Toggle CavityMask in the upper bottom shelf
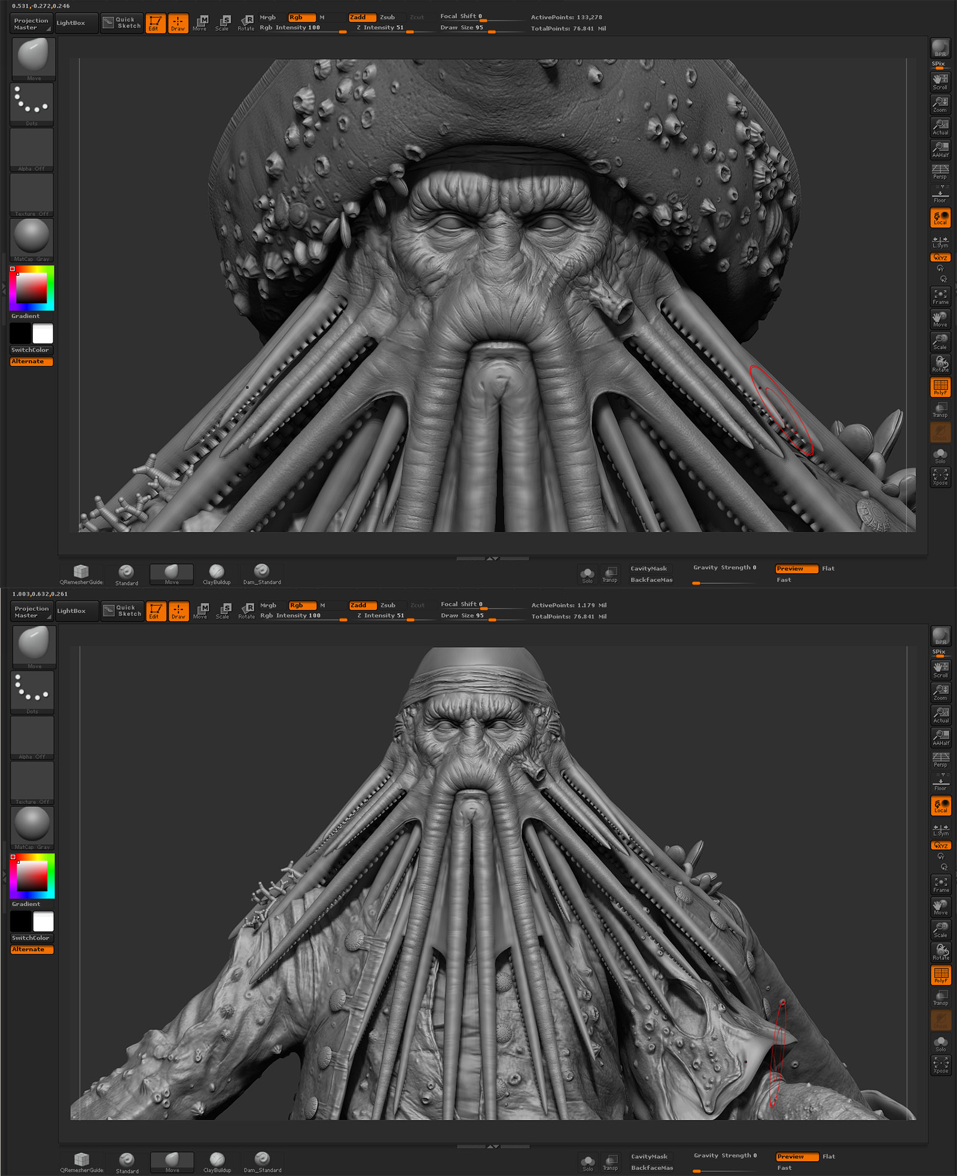Image resolution: width=957 pixels, height=1176 pixels. (x=649, y=569)
